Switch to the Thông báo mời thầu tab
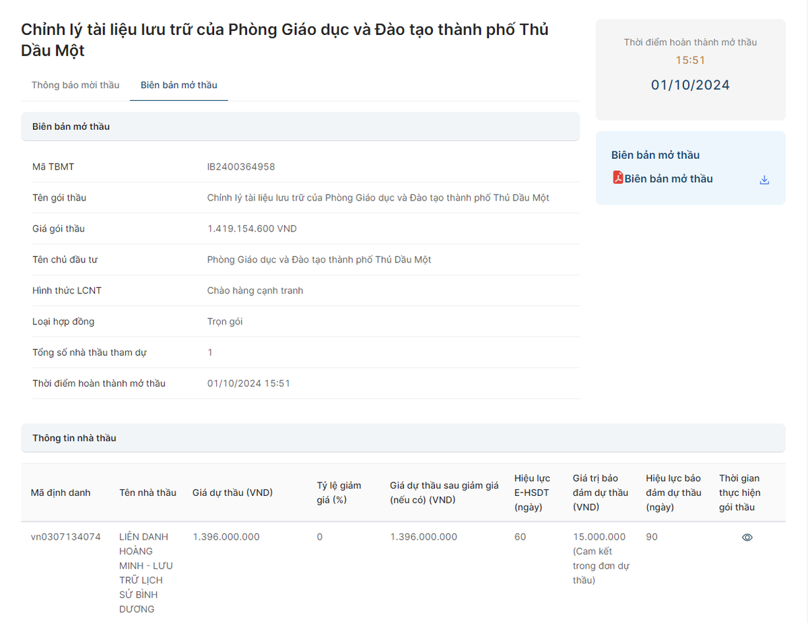The image size is (808, 623). 74,85
